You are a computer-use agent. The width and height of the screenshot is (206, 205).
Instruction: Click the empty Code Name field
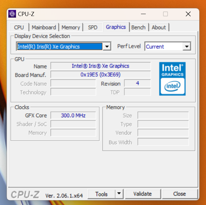click(73, 83)
